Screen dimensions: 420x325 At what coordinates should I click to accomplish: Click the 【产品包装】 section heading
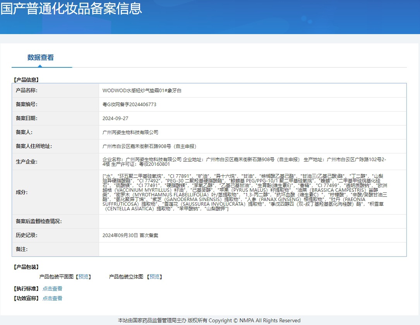tap(26, 267)
